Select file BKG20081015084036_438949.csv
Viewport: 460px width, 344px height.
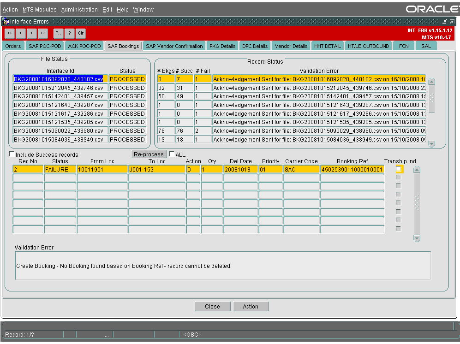click(60, 139)
